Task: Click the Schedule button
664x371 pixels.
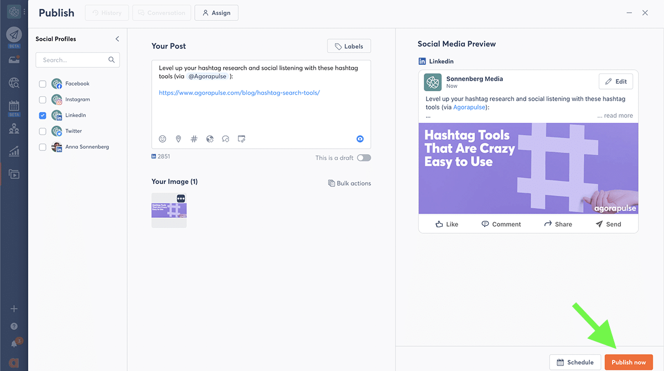Action: 575,362
